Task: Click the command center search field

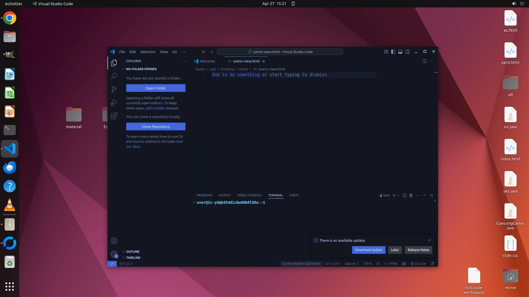Action: (x=280, y=52)
